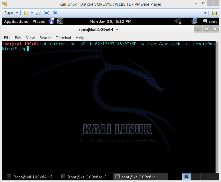Minimize the root@kali109x64 terminal window
This screenshot has width=221, height=182.
[x=198, y=29]
